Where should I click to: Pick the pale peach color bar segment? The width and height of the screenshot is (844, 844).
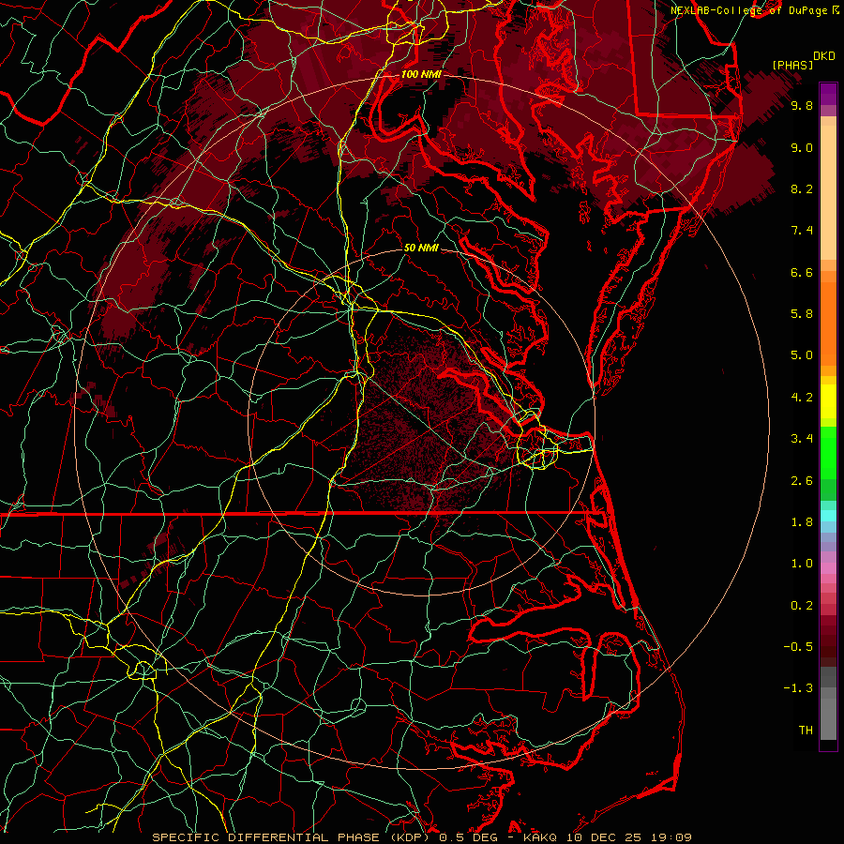pyautogui.click(x=828, y=192)
